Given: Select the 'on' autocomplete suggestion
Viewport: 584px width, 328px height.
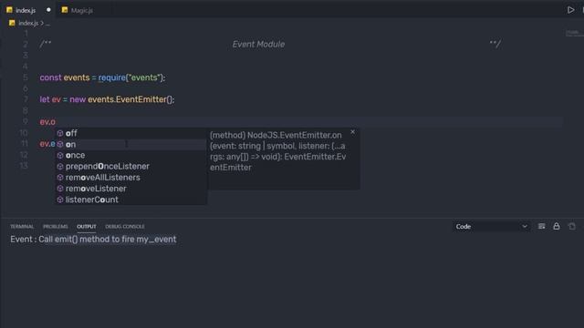Looking at the screenshot, I should click(130, 144).
